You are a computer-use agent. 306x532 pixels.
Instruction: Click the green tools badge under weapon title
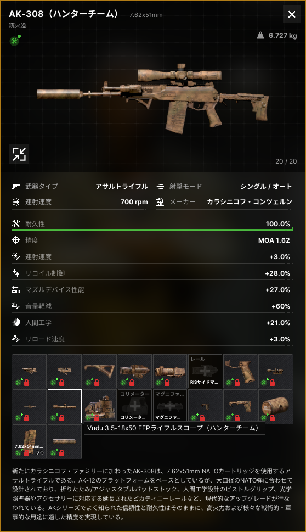click(x=14, y=41)
